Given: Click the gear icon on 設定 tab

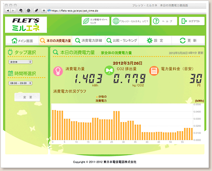Looking at the screenshot, I should 149,40.
